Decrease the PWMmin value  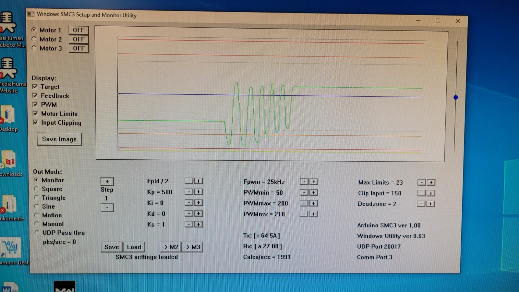(x=304, y=192)
